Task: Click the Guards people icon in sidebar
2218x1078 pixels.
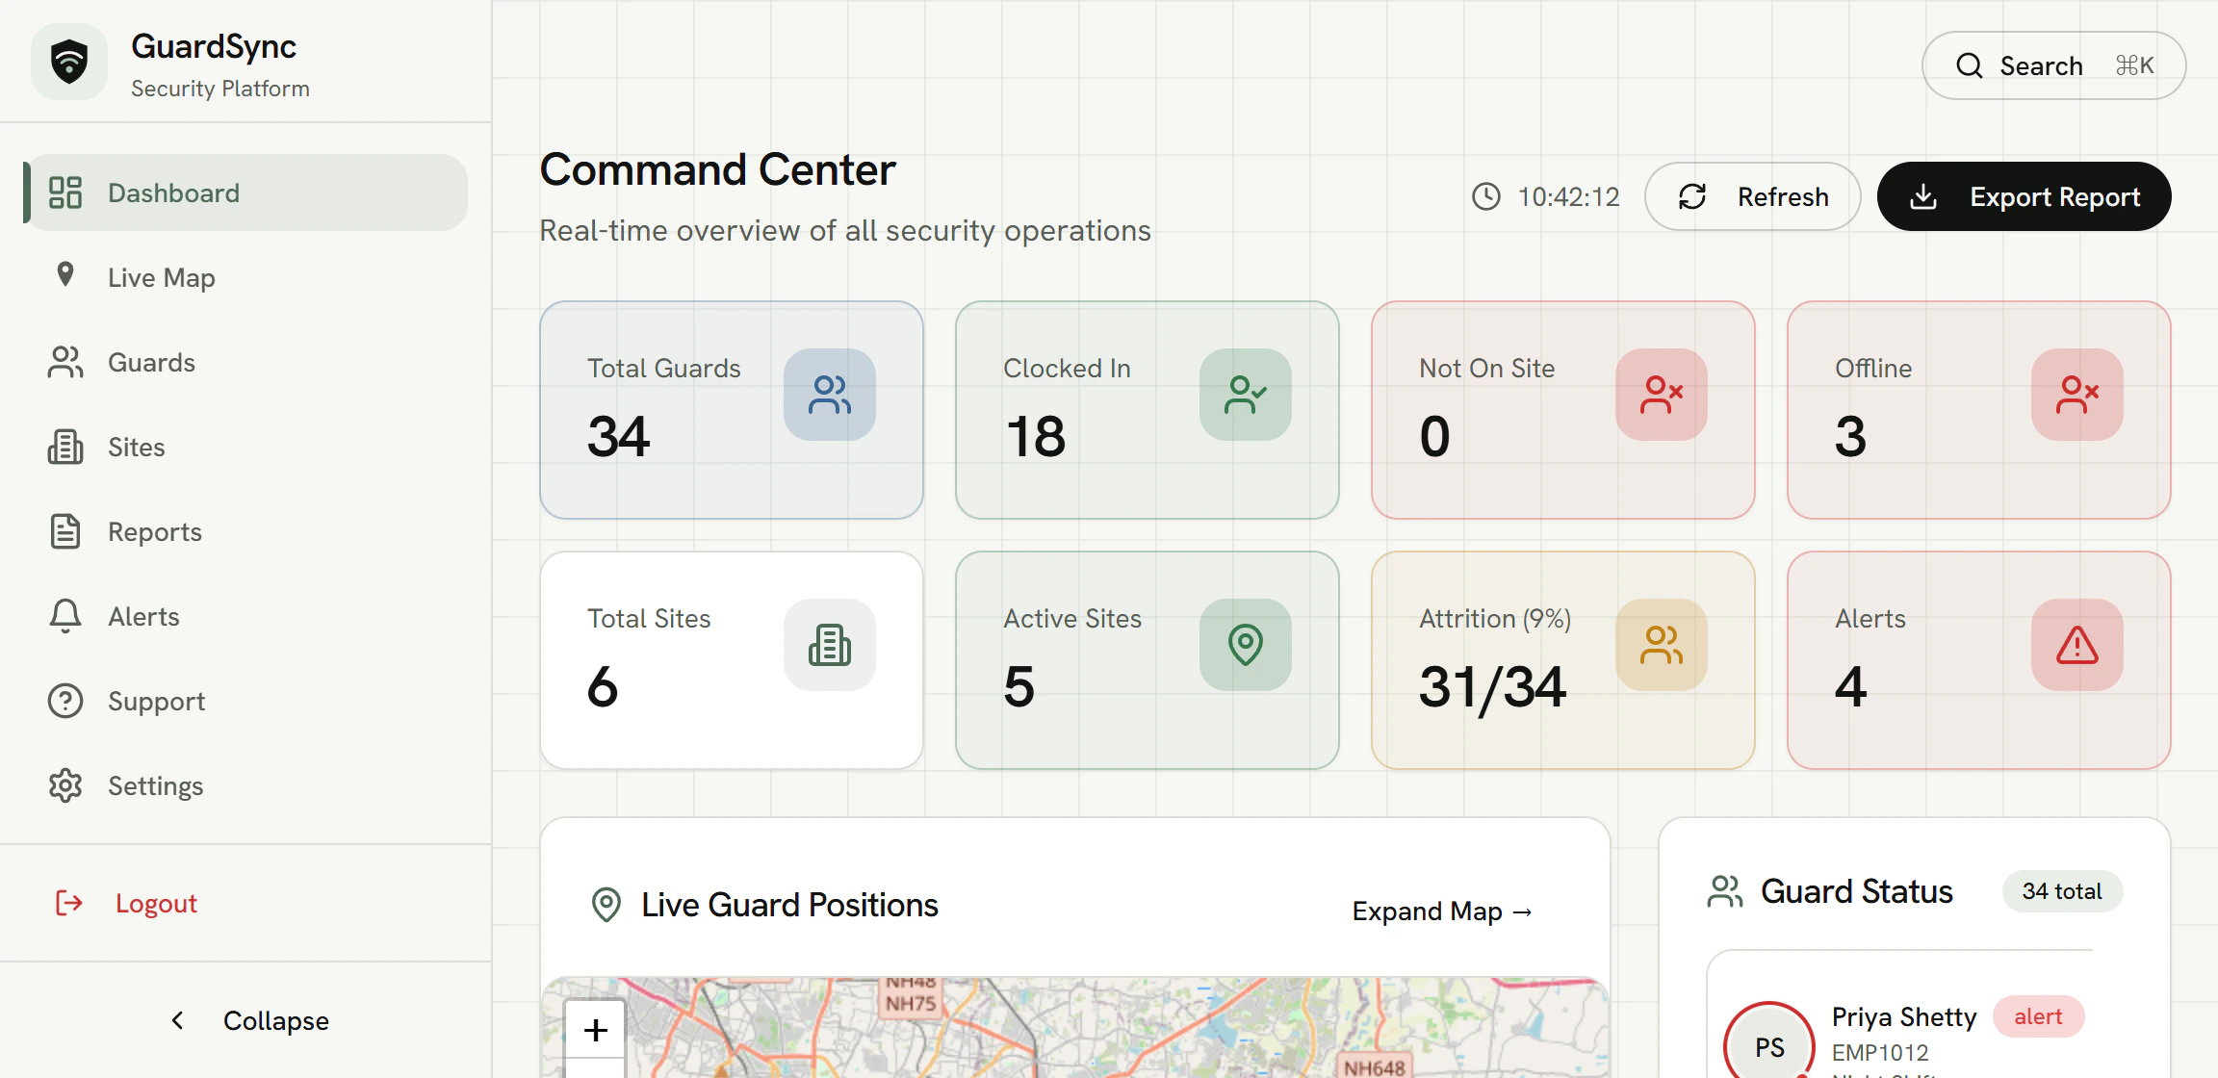Action: 65,362
